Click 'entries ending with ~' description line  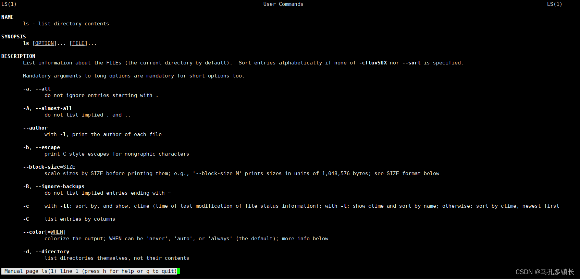[x=108, y=193]
